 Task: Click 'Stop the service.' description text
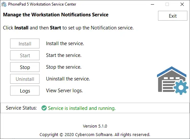coord(64,67)
